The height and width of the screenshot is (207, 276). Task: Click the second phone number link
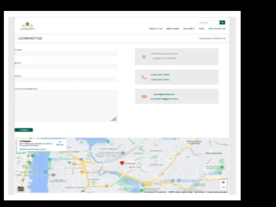pos(160,79)
